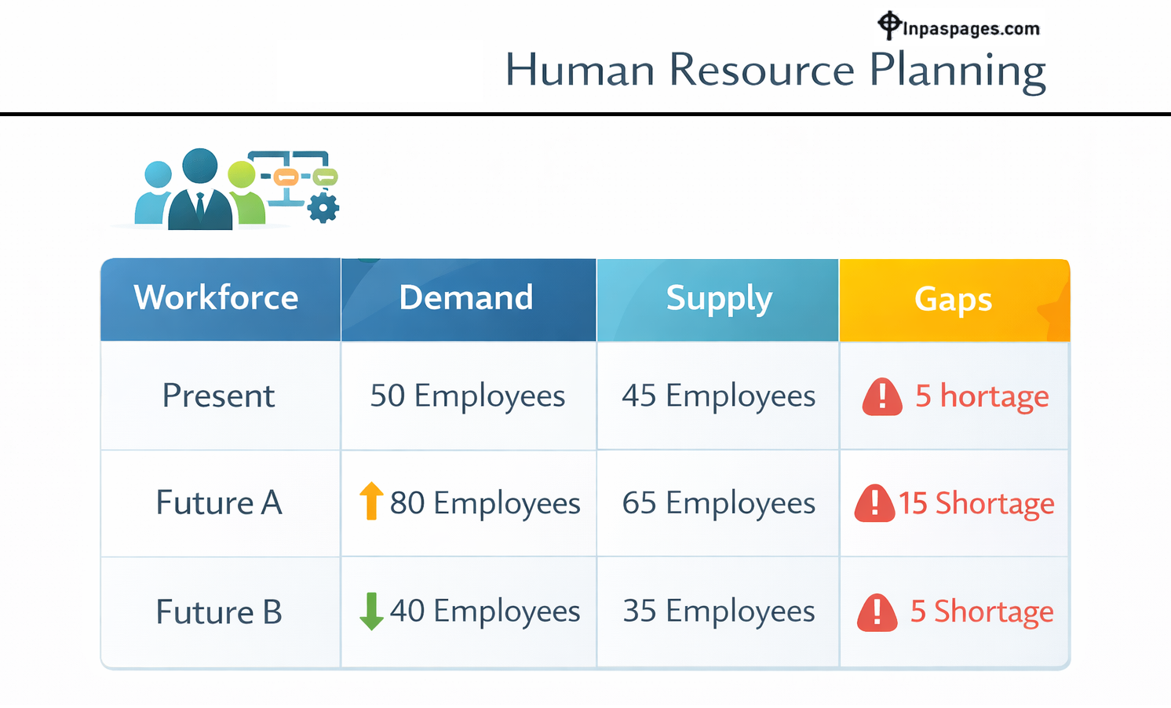This screenshot has width=1171, height=708.
Task: Click the 35 Employees supply cell
Action: point(718,611)
